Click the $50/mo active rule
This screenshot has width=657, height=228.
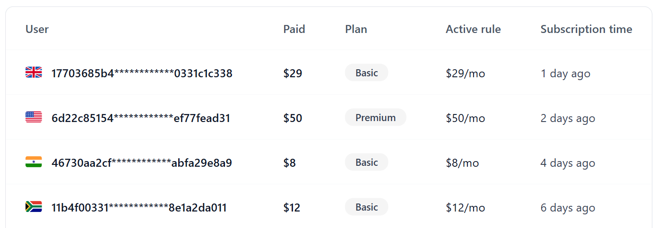[465, 118]
